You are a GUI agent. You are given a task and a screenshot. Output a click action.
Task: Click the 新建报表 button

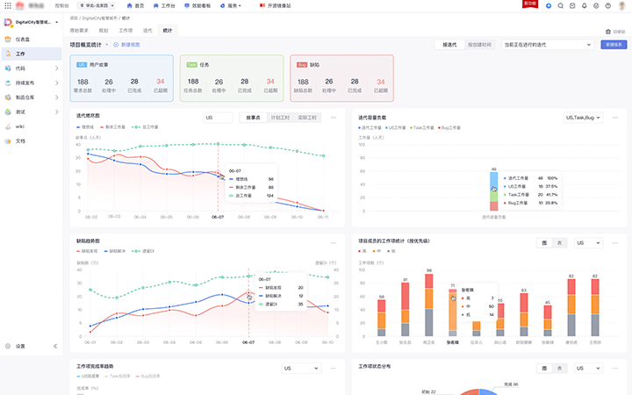[614, 45]
